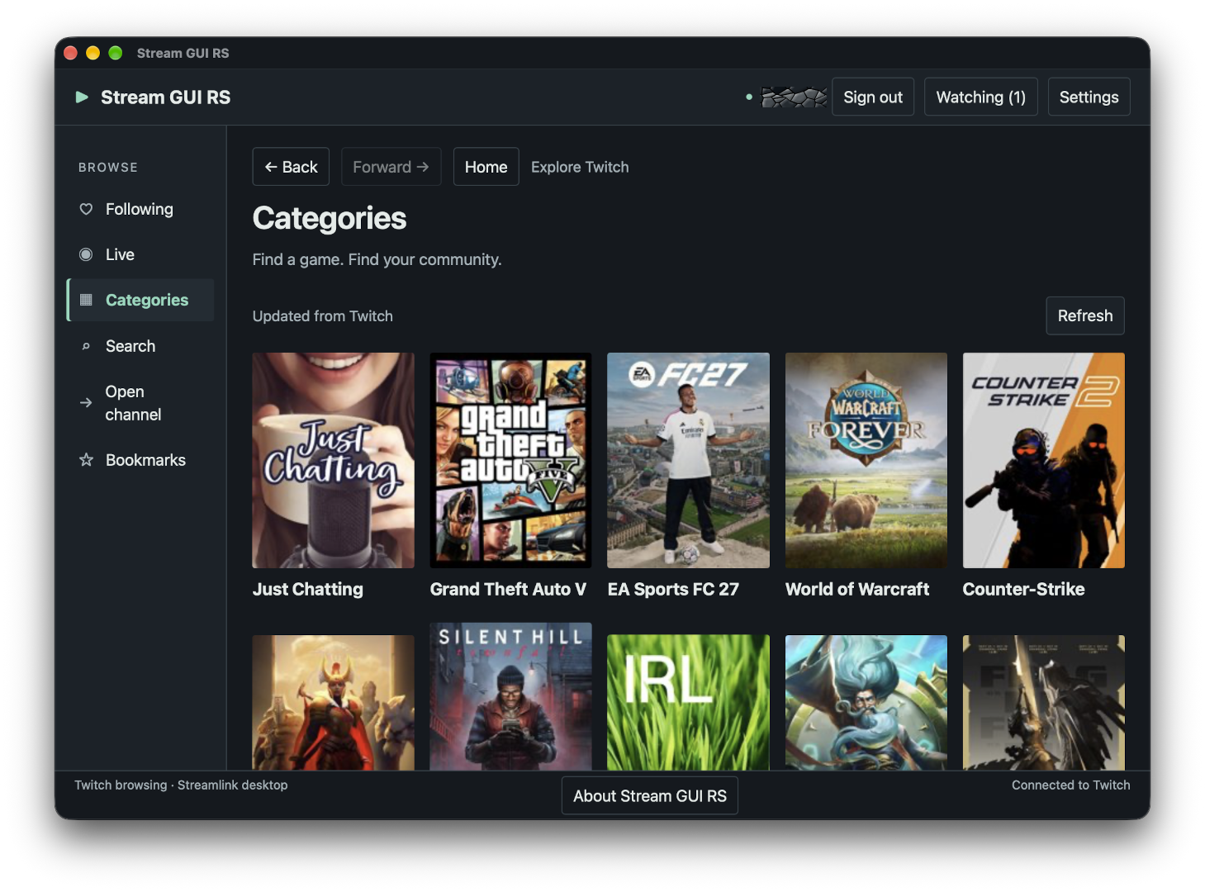Open the Counter-Strike 2 cover
This screenshot has height=892, width=1205.
click(1044, 460)
